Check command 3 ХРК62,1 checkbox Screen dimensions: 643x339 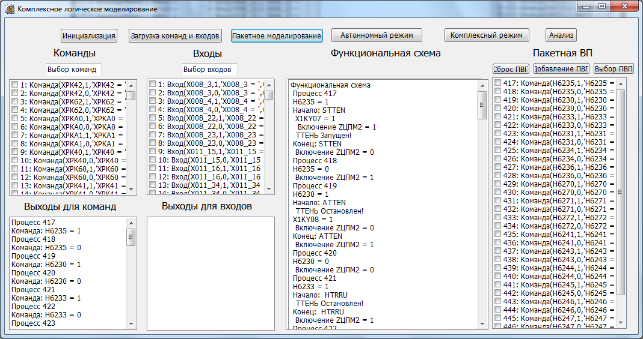[15, 101]
